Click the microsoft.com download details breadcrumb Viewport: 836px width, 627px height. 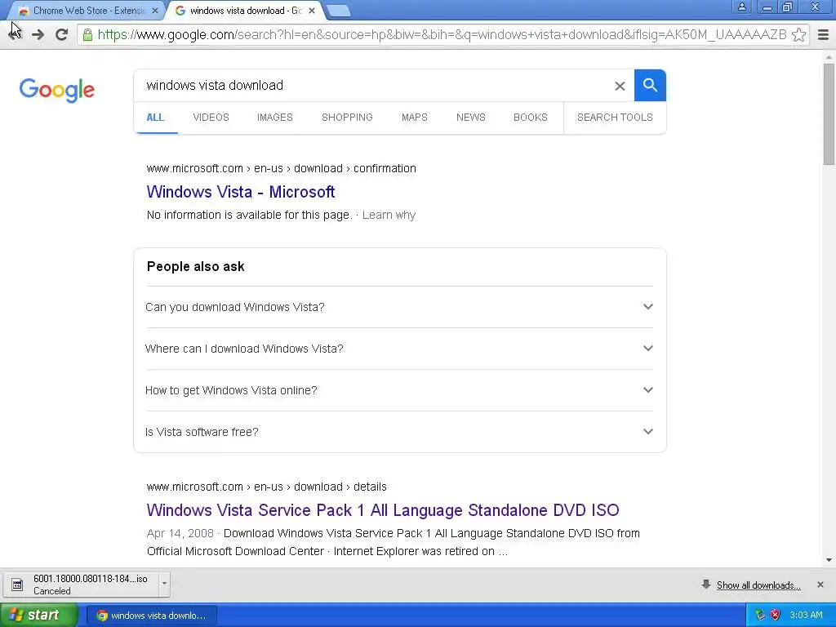(267, 487)
